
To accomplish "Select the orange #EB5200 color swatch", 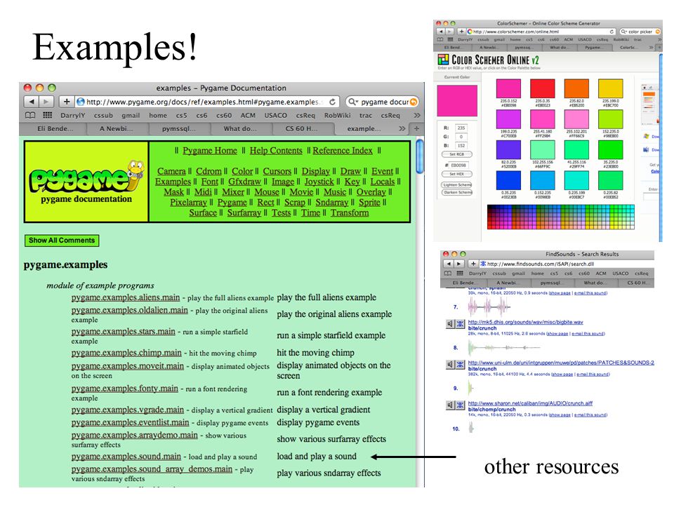I will pyautogui.click(x=576, y=88).
